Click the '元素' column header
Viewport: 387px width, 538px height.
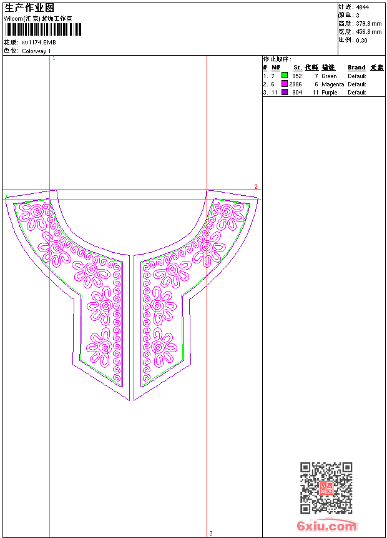[377, 68]
